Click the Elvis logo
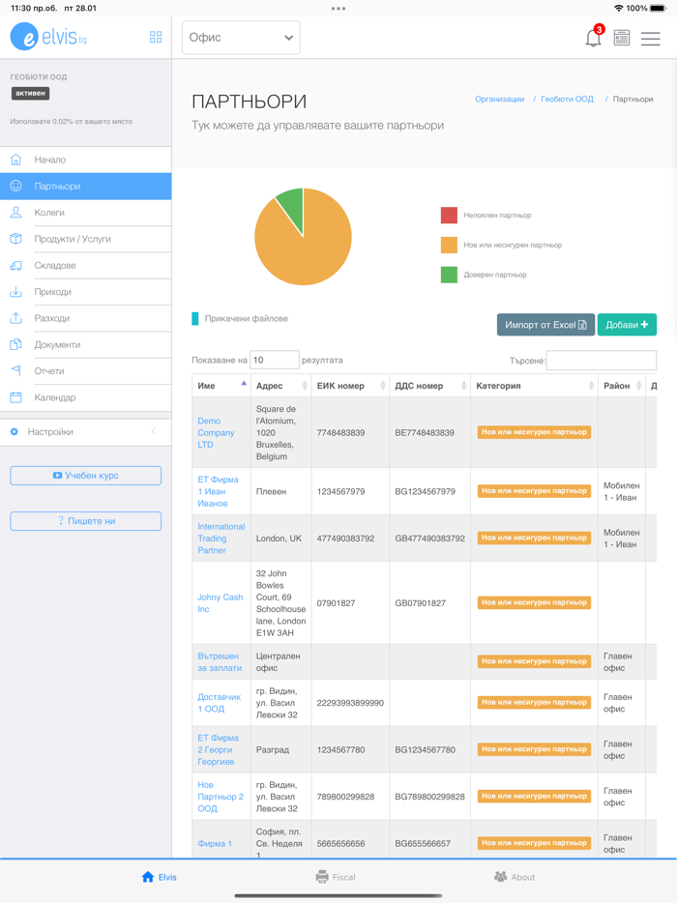677x903 pixels. [x=48, y=37]
